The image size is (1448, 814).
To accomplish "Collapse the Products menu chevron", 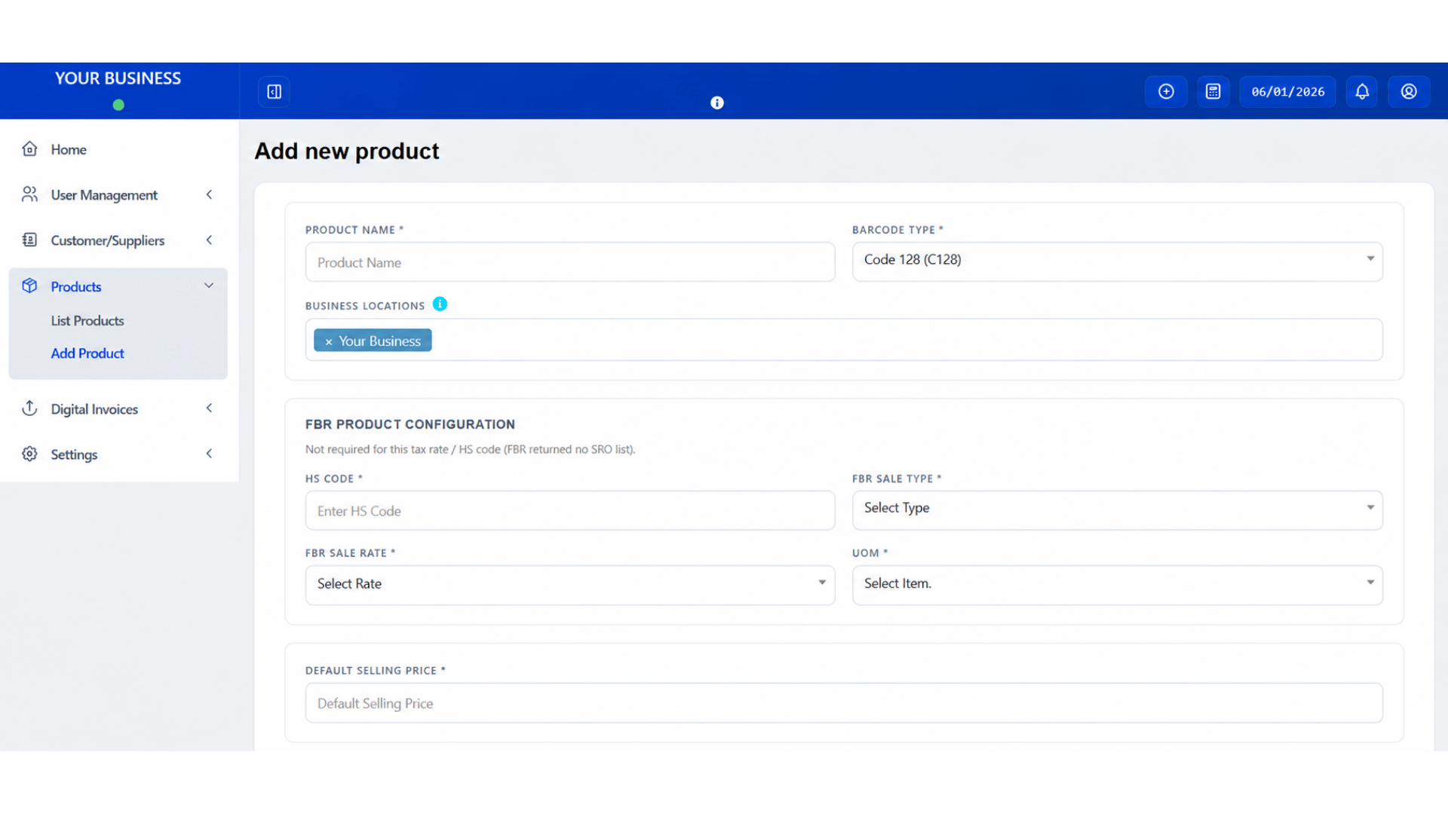I will (209, 286).
